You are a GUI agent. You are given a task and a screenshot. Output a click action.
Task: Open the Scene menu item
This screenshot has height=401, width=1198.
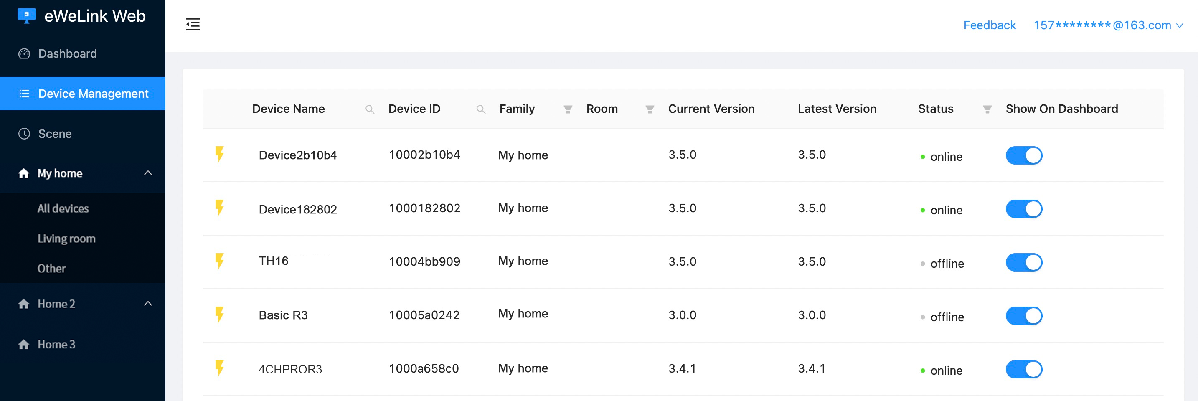tap(55, 134)
